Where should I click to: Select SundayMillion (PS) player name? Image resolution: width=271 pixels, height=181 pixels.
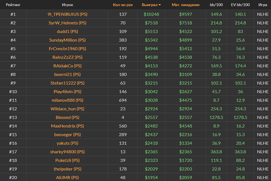(67, 40)
